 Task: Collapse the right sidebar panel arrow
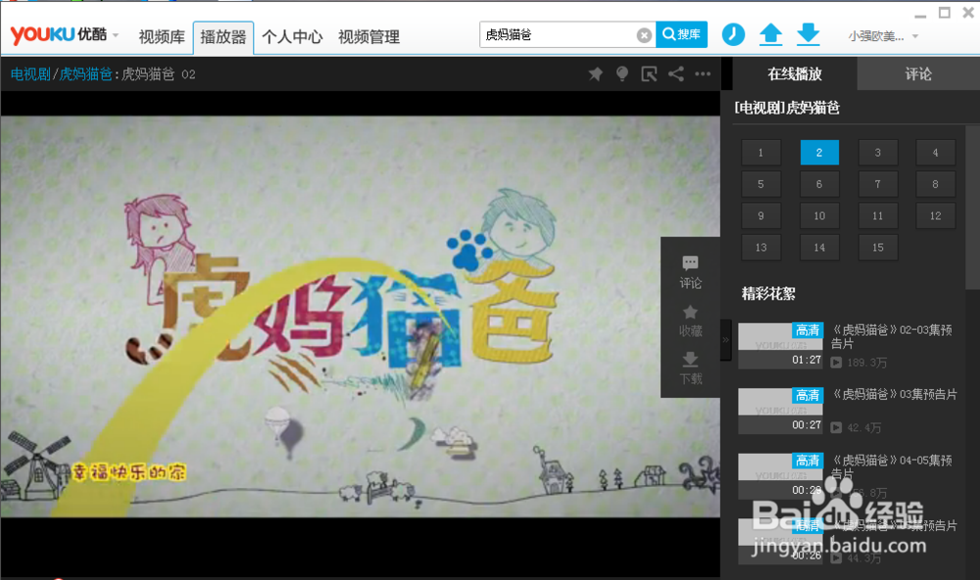click(725, 340)
